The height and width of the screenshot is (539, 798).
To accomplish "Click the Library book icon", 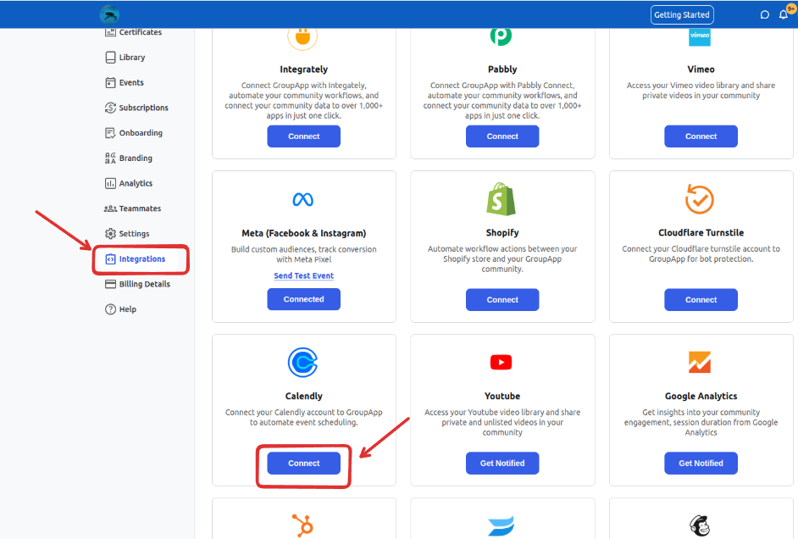I will [110, 58].
